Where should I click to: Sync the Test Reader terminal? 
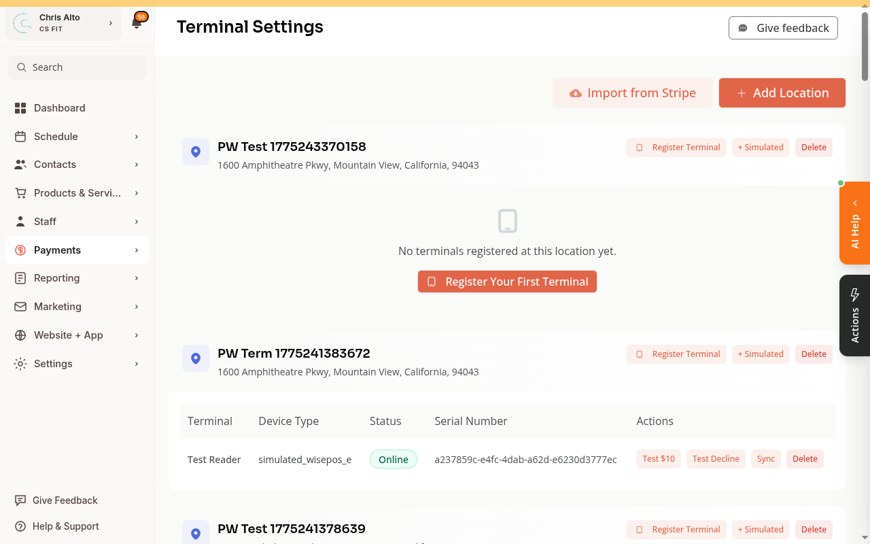click(766, 459)
